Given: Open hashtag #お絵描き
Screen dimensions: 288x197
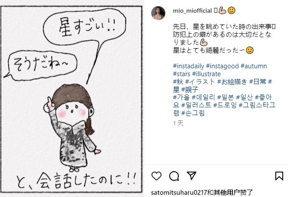Looking at the screenshot, I should pos(232,82).
